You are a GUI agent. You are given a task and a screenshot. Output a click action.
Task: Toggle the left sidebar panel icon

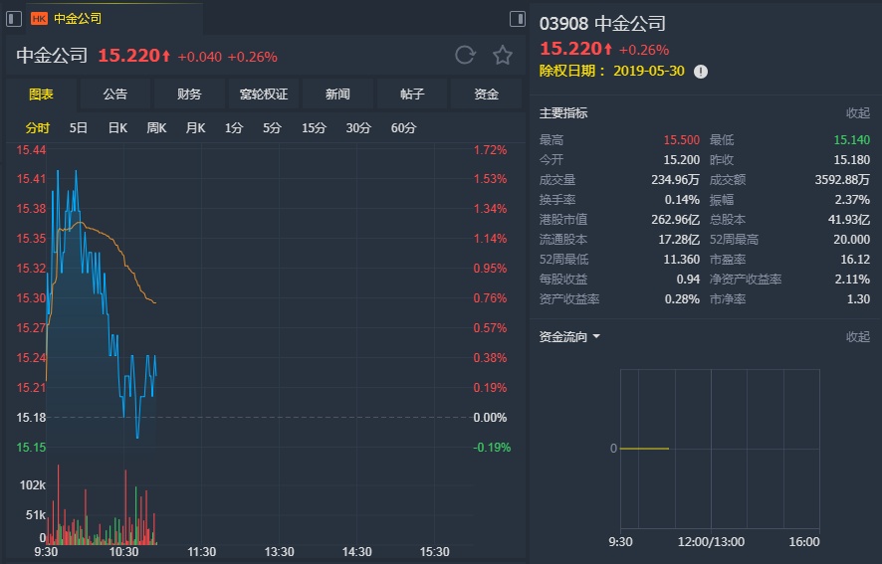coord(14,19)
